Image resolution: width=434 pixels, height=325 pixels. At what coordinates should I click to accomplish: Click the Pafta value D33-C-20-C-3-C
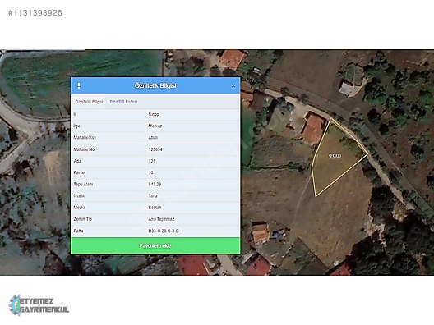pyautogui.click(x=164, y=231)
